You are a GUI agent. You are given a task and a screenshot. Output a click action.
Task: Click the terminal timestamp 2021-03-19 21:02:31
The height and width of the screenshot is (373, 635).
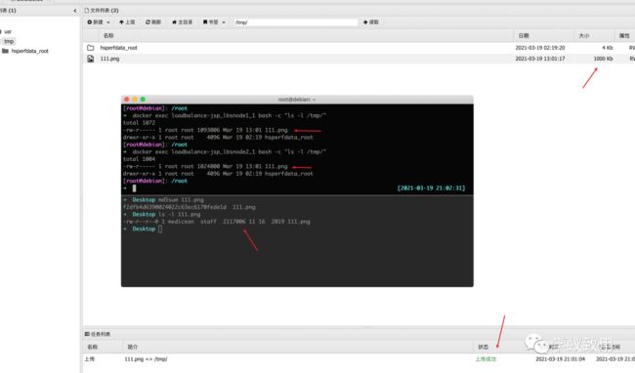[x=431, y=188]
